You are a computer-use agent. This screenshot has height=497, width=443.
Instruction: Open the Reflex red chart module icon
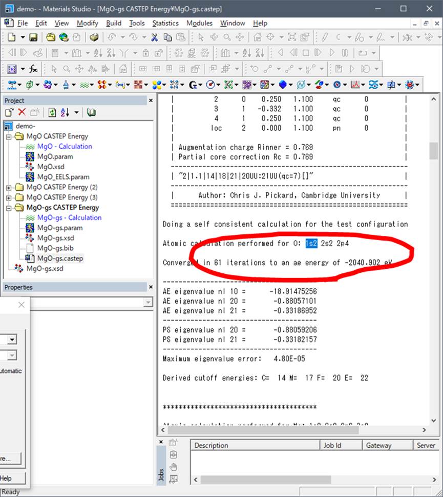(x=355, y=85)
